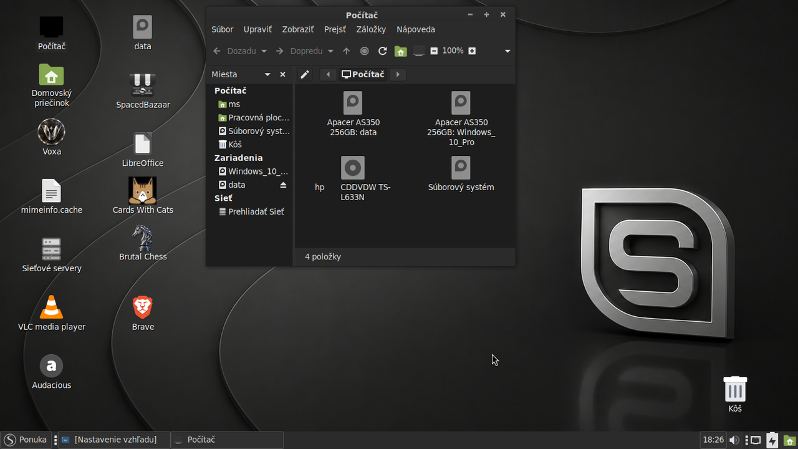Click the '4 položky' status bar text
Viewport: 798px width, 449px height.
[x=323, y=257]
